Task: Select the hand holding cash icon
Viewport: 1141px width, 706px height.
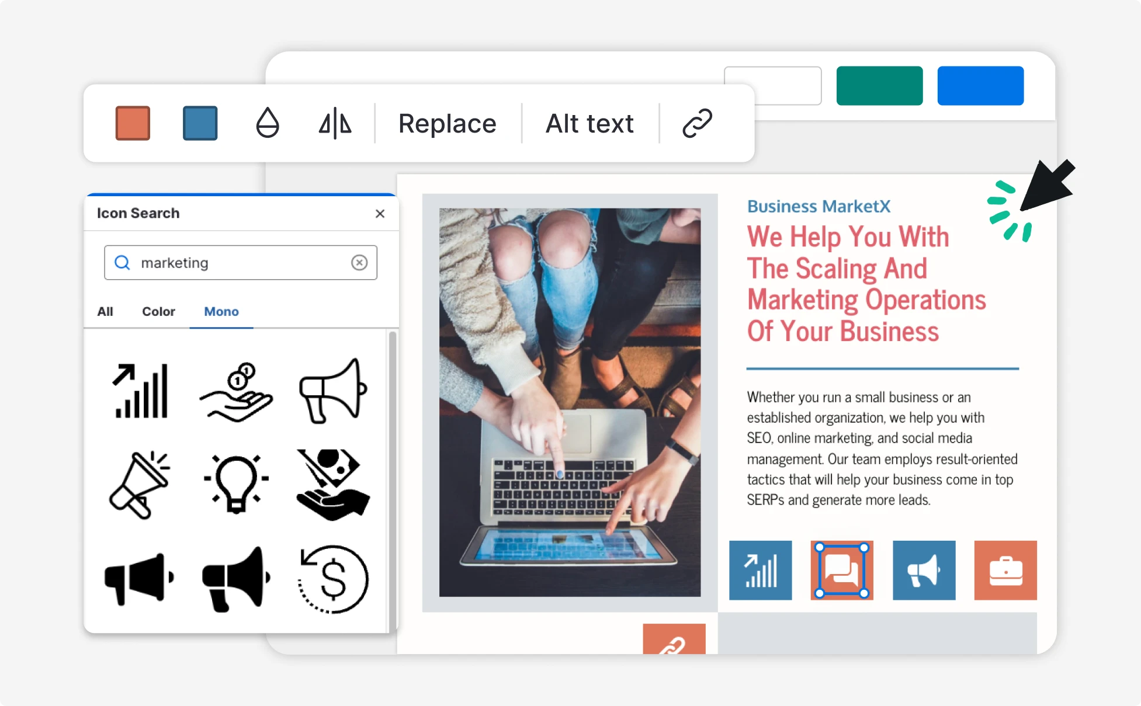Action: point(332,484)
